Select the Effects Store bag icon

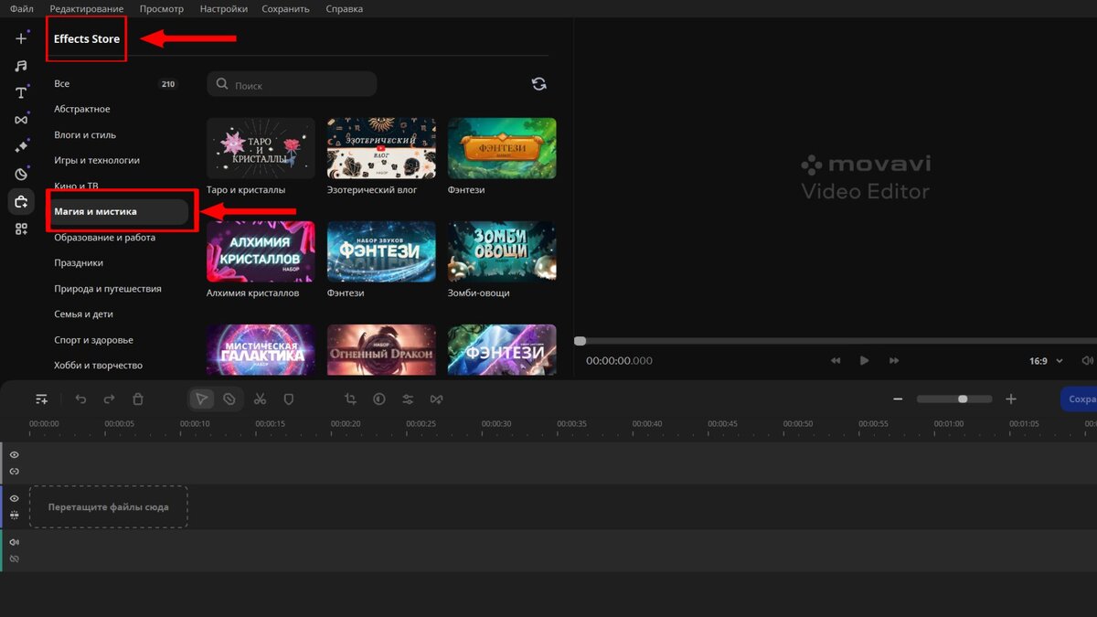(x=21, y=202)
